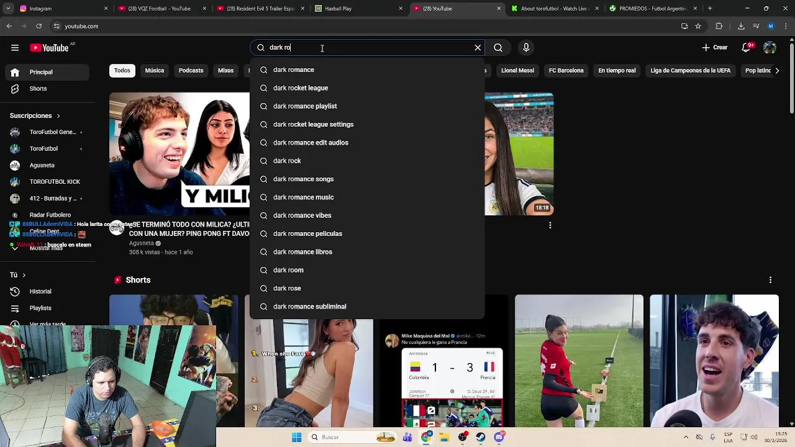Open the YouTube account avatar menu
The image size is (795, 447).
point(770,48)
